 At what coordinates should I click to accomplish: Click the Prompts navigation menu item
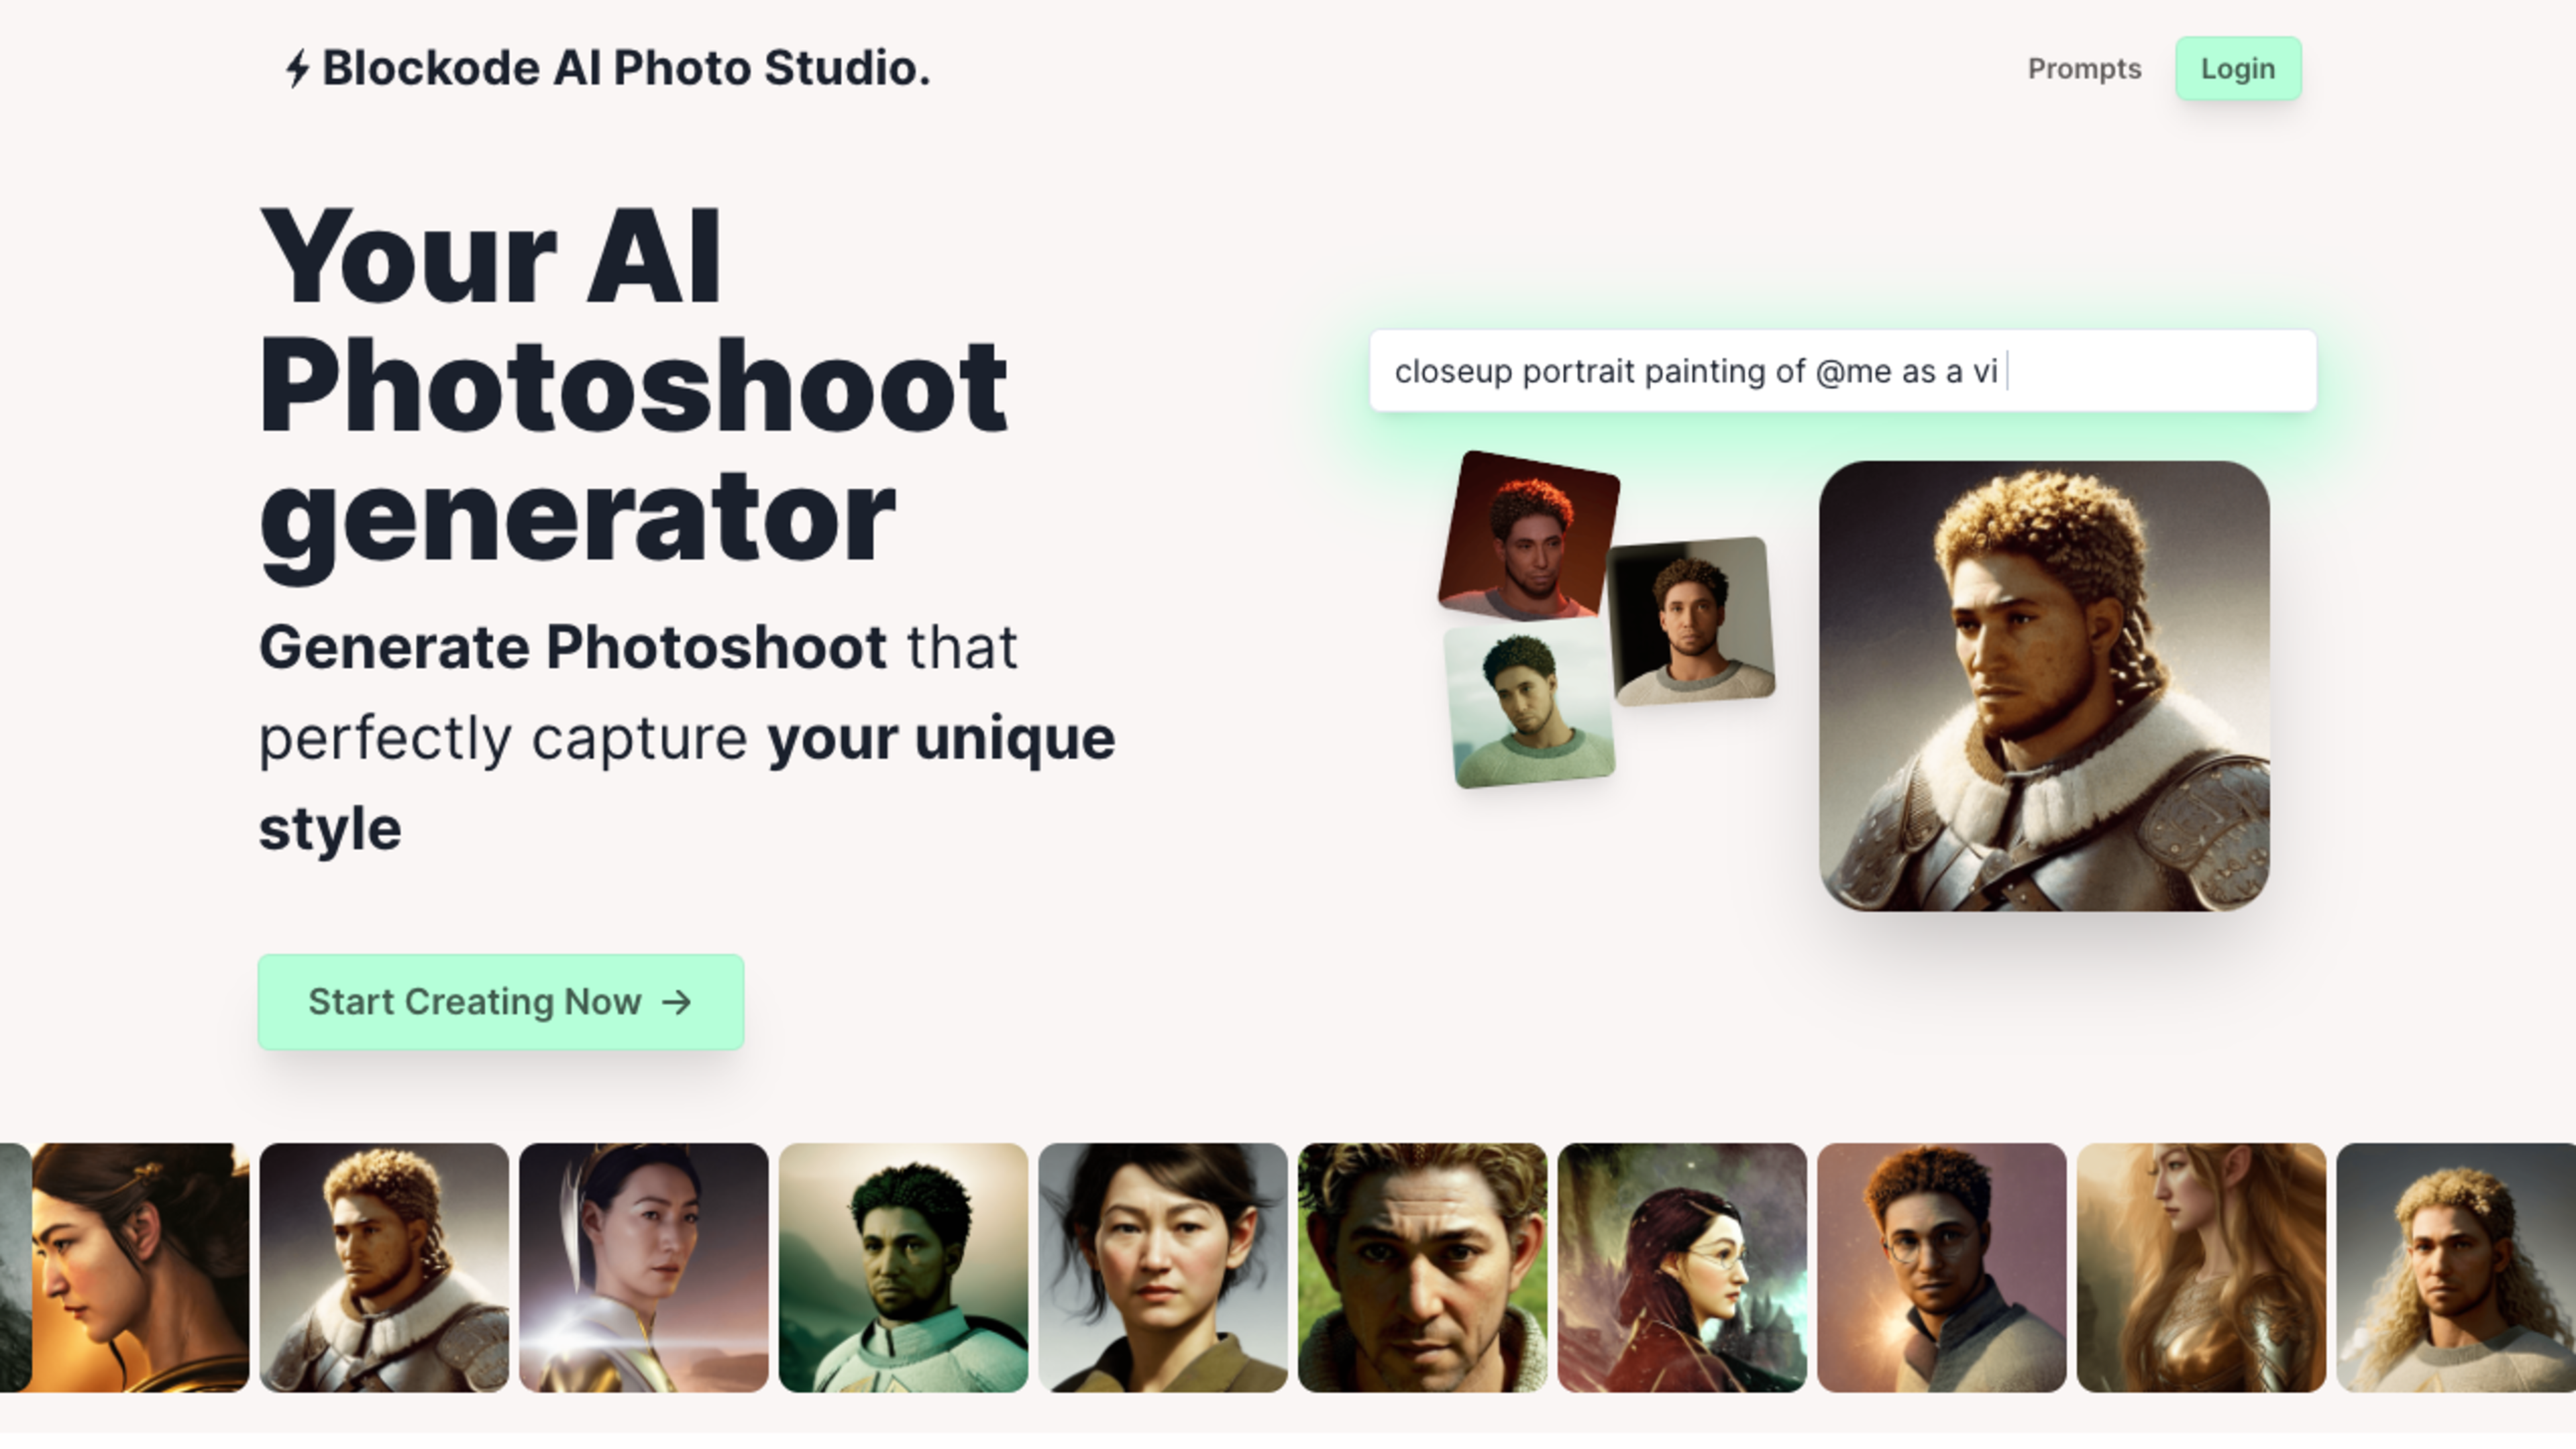click(x=2084, y=67)
